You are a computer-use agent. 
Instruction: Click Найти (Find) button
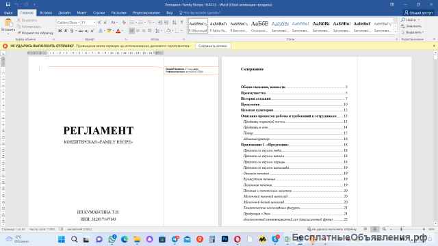[x=411, y=20]
